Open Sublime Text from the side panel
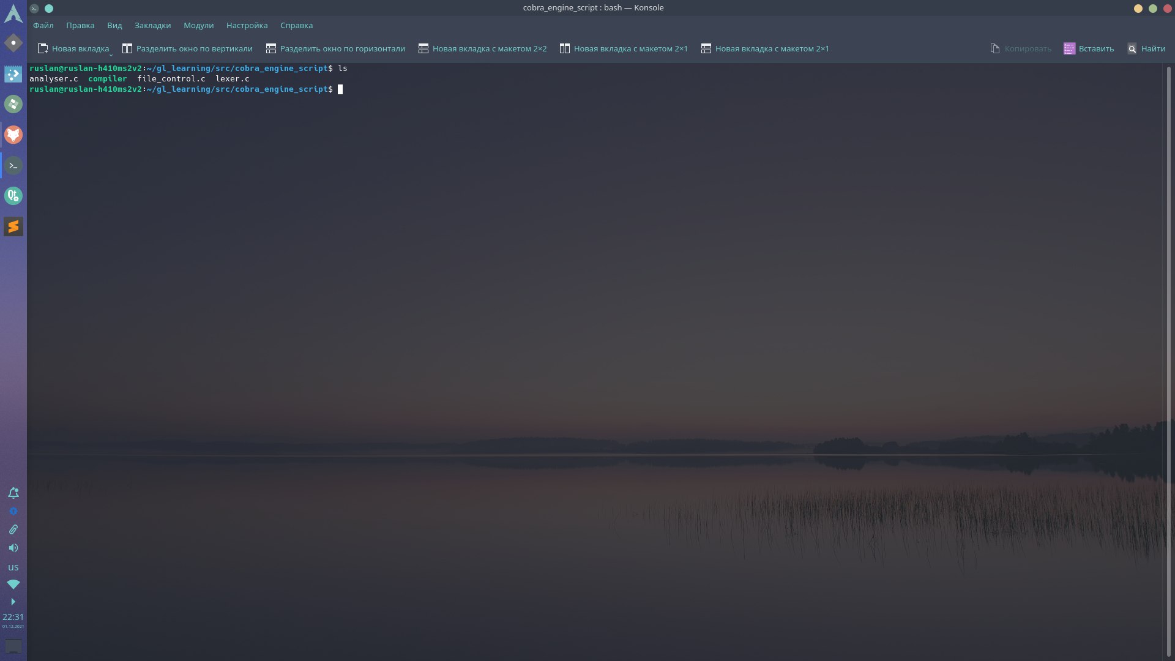This screenshot has height=661, width=1175. tap(13, 226)
